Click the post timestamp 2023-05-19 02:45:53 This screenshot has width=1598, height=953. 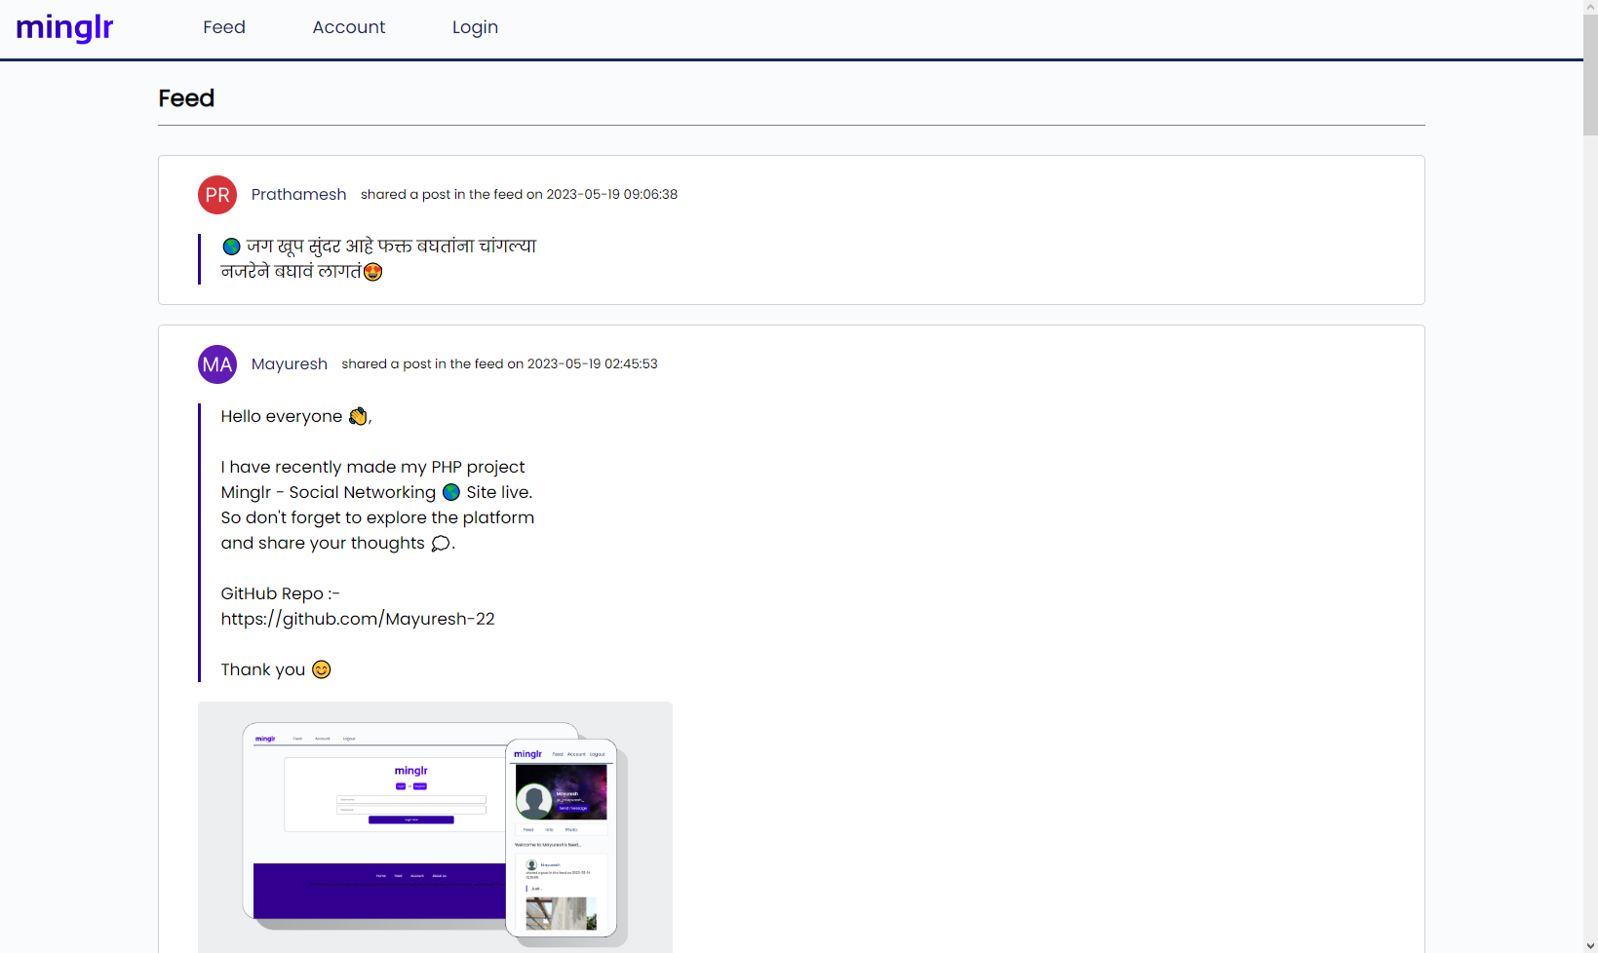tap(592, 363)
